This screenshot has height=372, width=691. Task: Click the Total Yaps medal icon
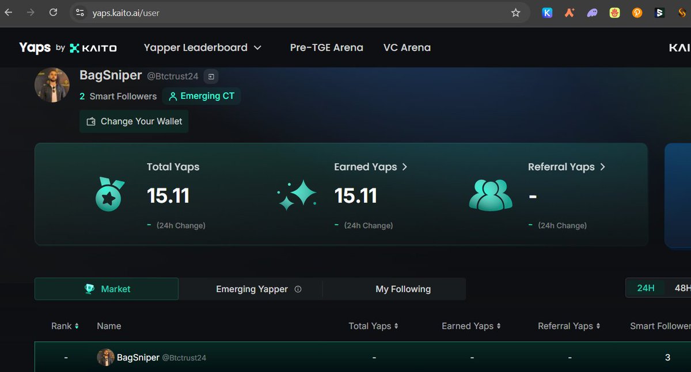coord(109,194)
